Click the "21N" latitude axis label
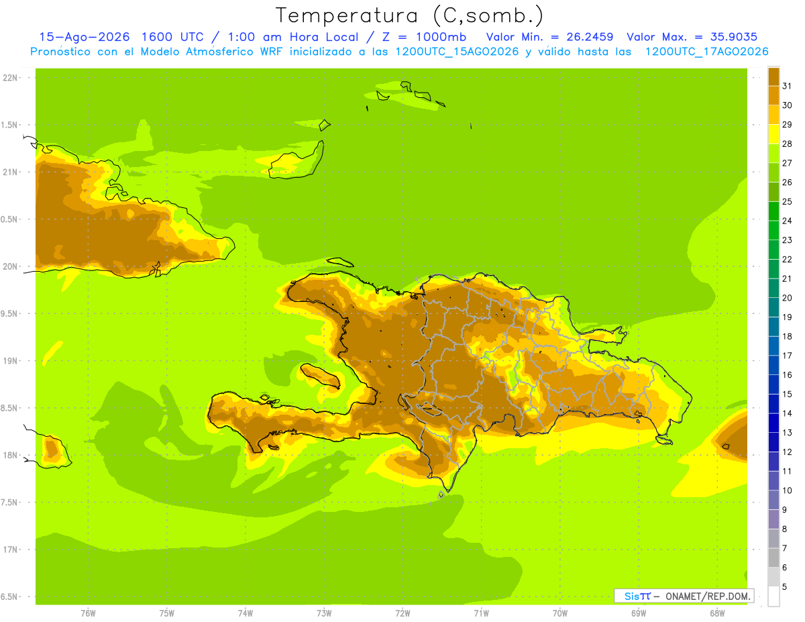The height and width of the screenshot is (622, 805). coord(11,172)
